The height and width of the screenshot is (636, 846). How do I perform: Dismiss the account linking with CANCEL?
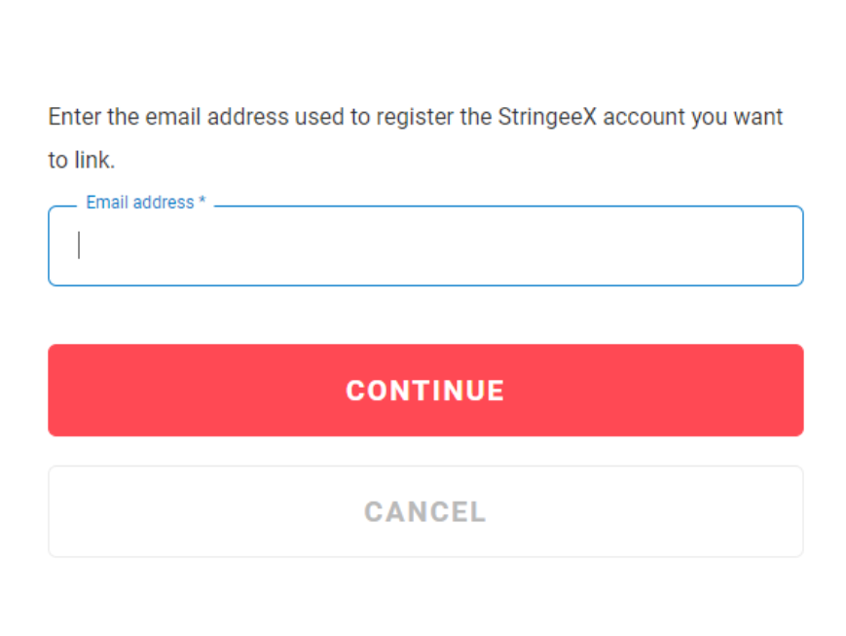[425, 511]
